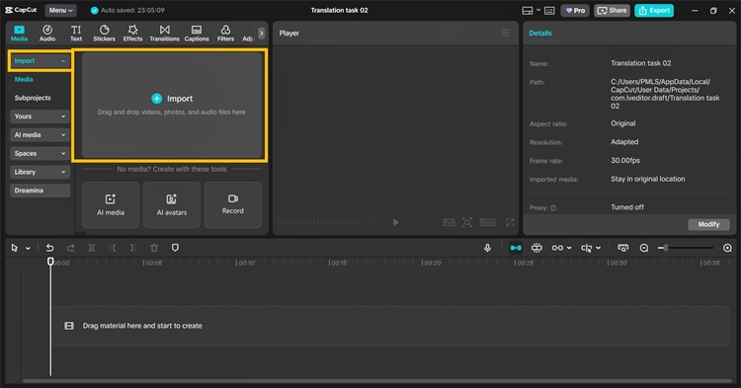This screenshot has height=388, width=741.
Task: Click the timeline horizontal scrollbar
Action: point(377,380)
